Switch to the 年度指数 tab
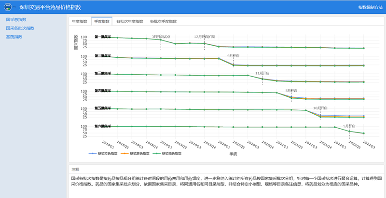386x198 pixels. coord(80,22)
